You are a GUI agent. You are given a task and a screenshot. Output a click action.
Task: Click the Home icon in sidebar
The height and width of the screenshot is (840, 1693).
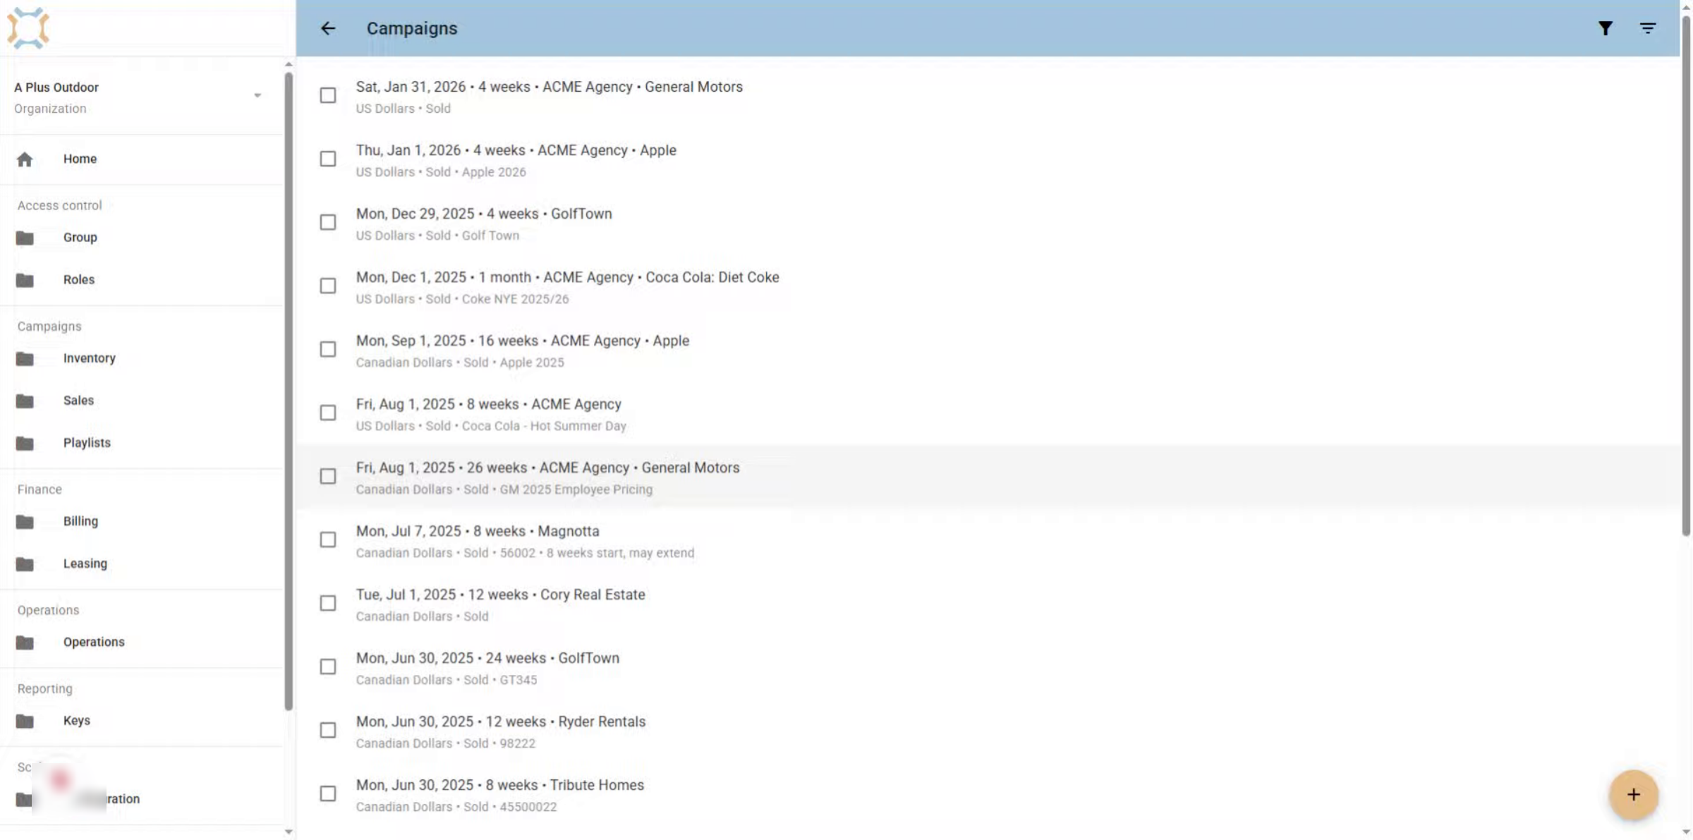tap(25, 159)
